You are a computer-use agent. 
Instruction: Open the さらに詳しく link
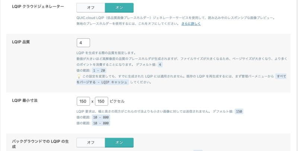(191, 23)
